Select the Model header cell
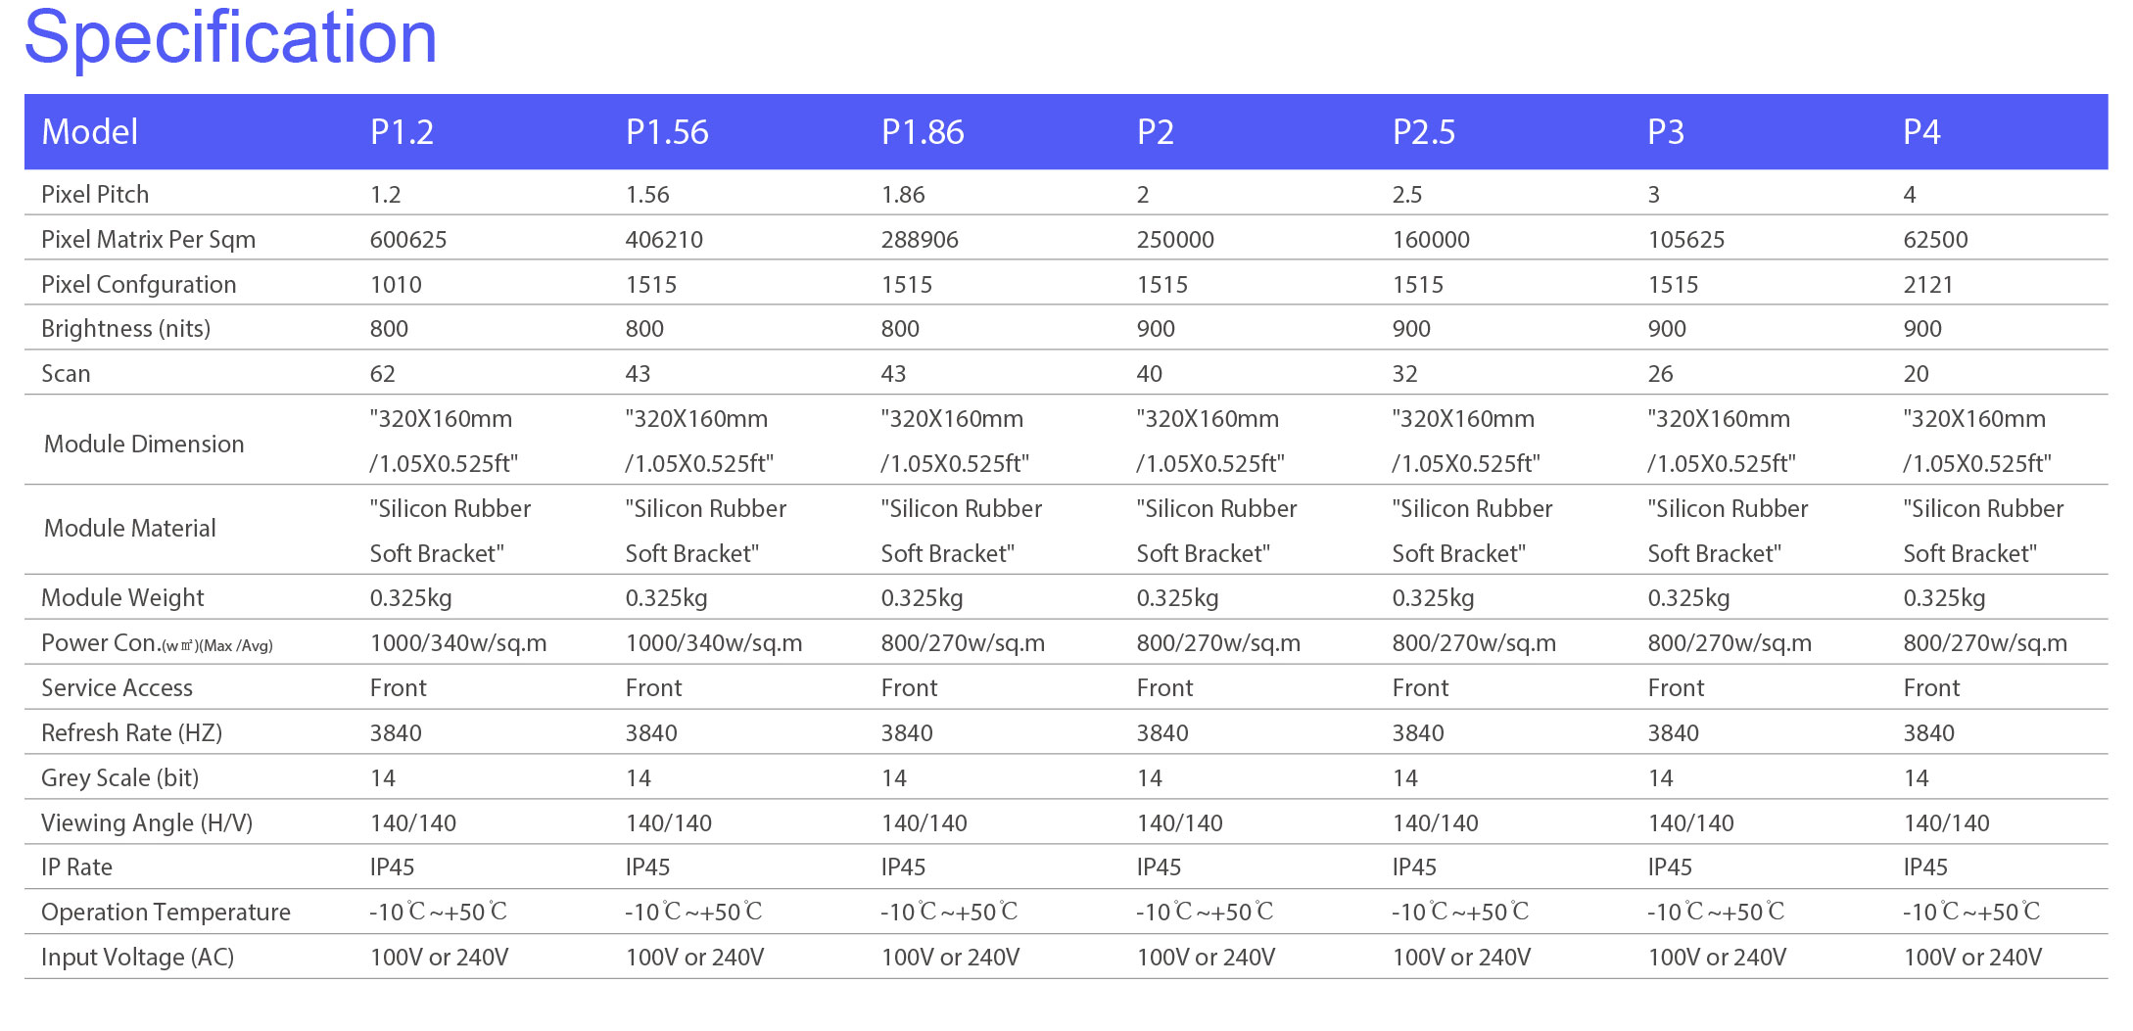2133x1031 pixels. 89,132
